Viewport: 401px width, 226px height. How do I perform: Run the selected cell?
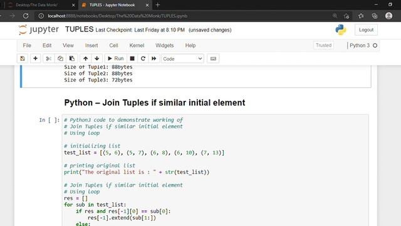[x=115, y=58]
